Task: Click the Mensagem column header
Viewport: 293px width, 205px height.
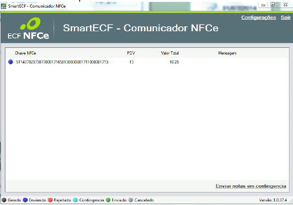Action: (227, 53)
